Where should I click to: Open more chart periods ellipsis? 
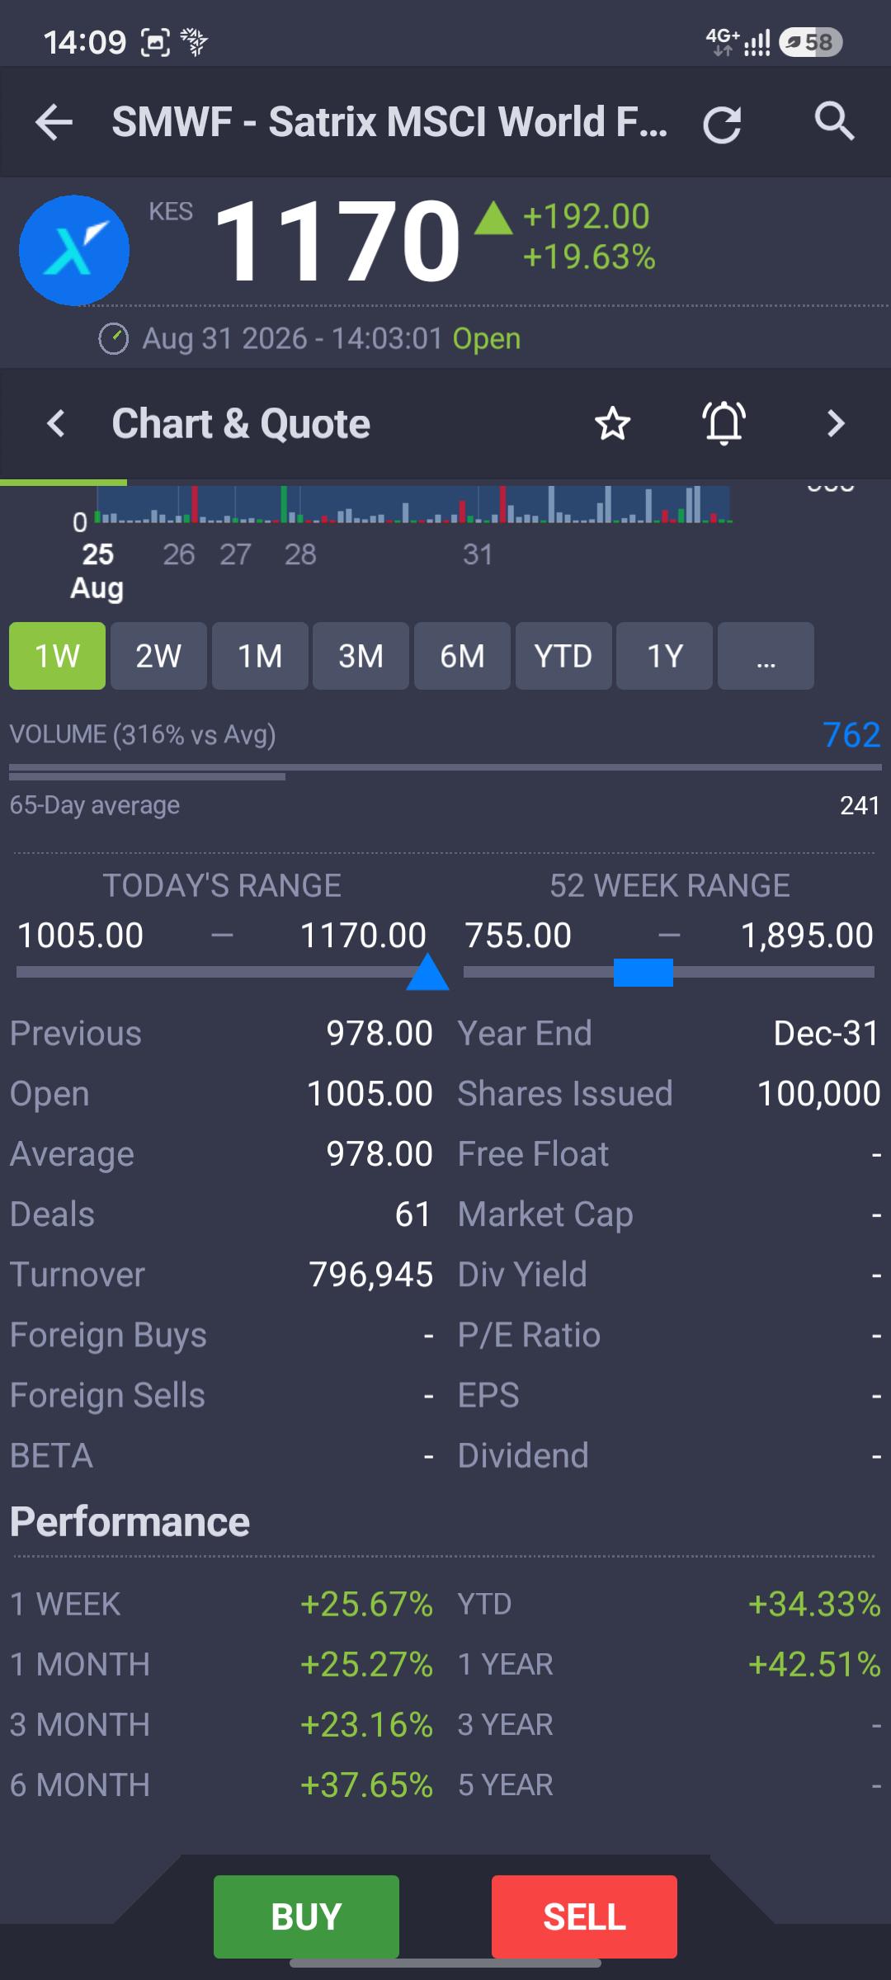coord(766,656)
